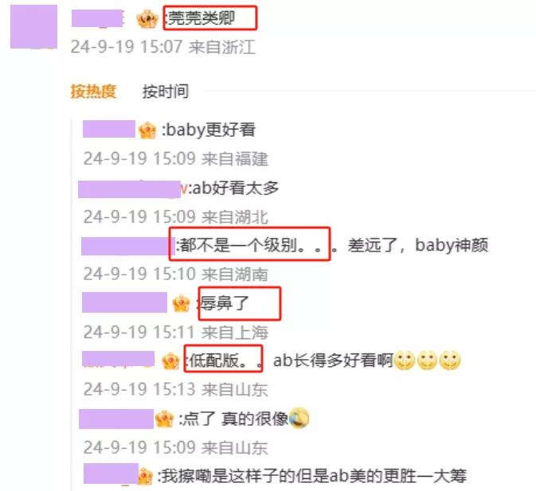Viewport: 536px width, 491px height.
Task: Click the first smiley emoji after 'ab长得多好看啊'
Action: coord(405,361)
